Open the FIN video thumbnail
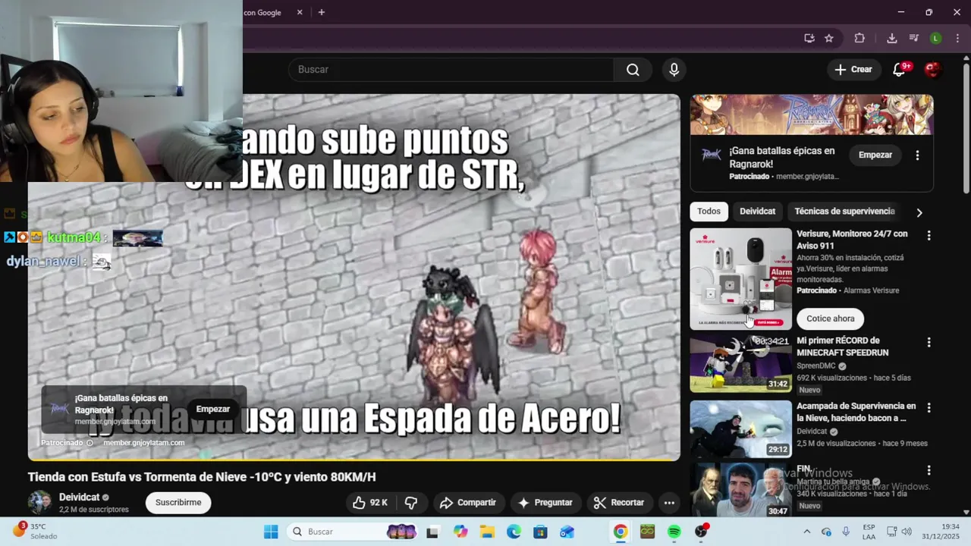Viewport: 971px width, 546px height. click(740, 490)
